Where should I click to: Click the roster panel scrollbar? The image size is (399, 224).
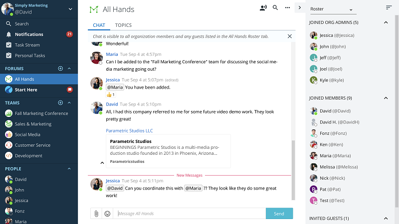(397, 112)
